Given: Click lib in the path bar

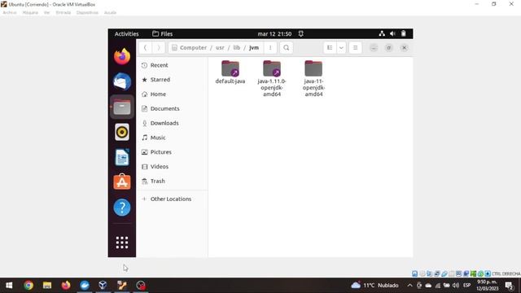Looking at the screenshot, I should click(x=237, y=48).
